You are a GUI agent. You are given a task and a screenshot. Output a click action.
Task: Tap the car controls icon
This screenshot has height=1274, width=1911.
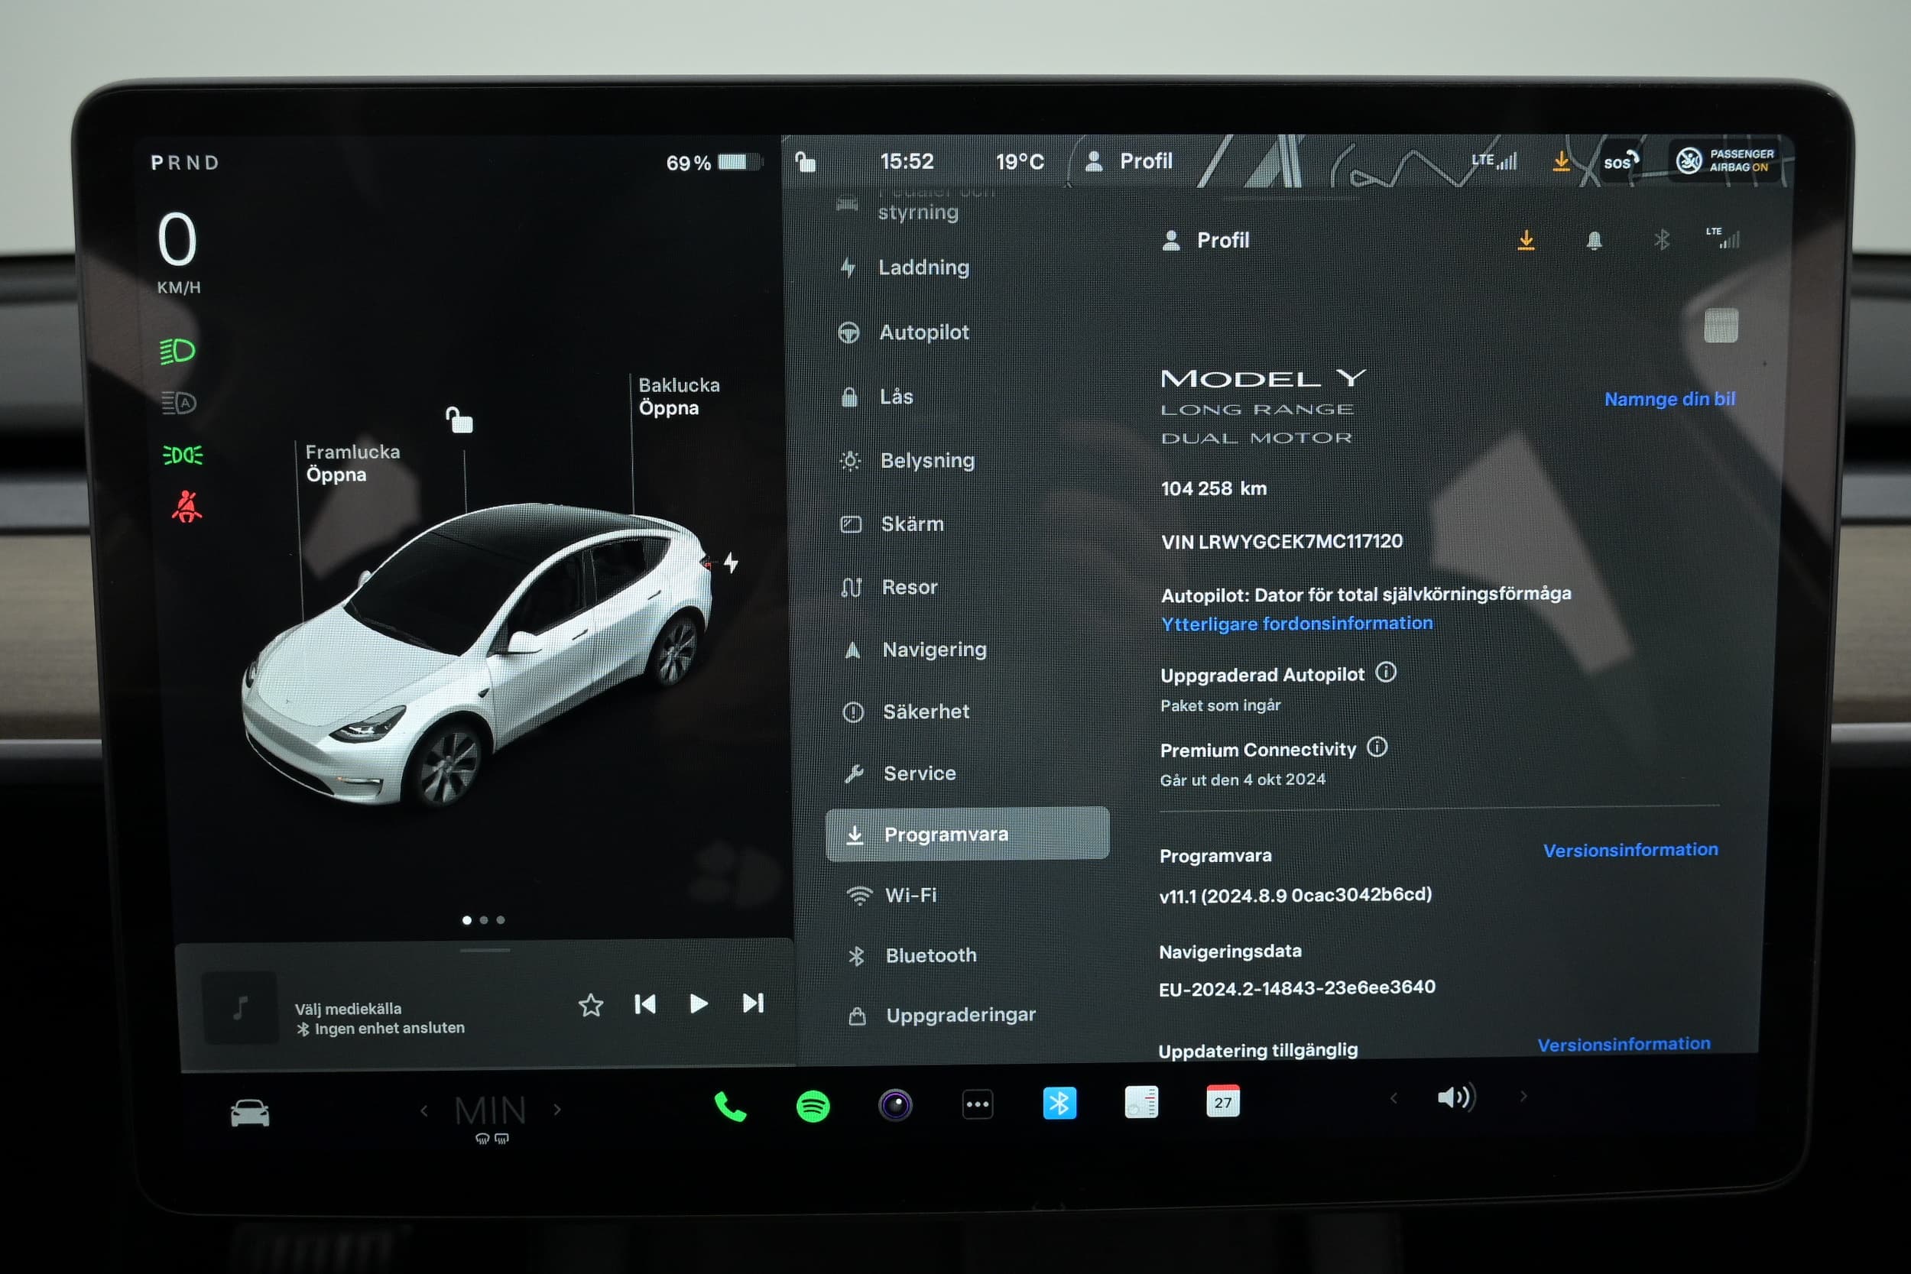[249, 1112]
